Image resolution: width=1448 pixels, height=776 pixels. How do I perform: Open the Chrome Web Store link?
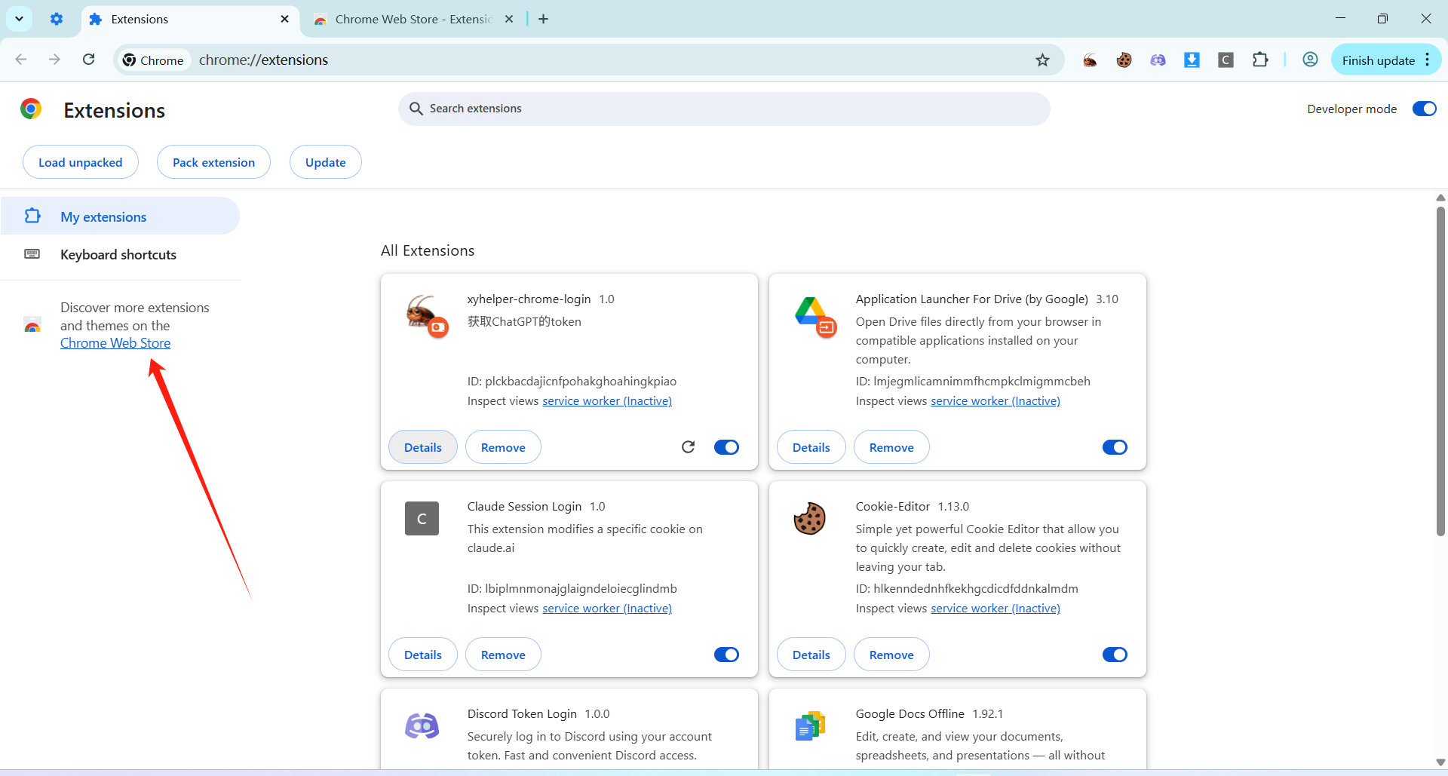[115, 343]
